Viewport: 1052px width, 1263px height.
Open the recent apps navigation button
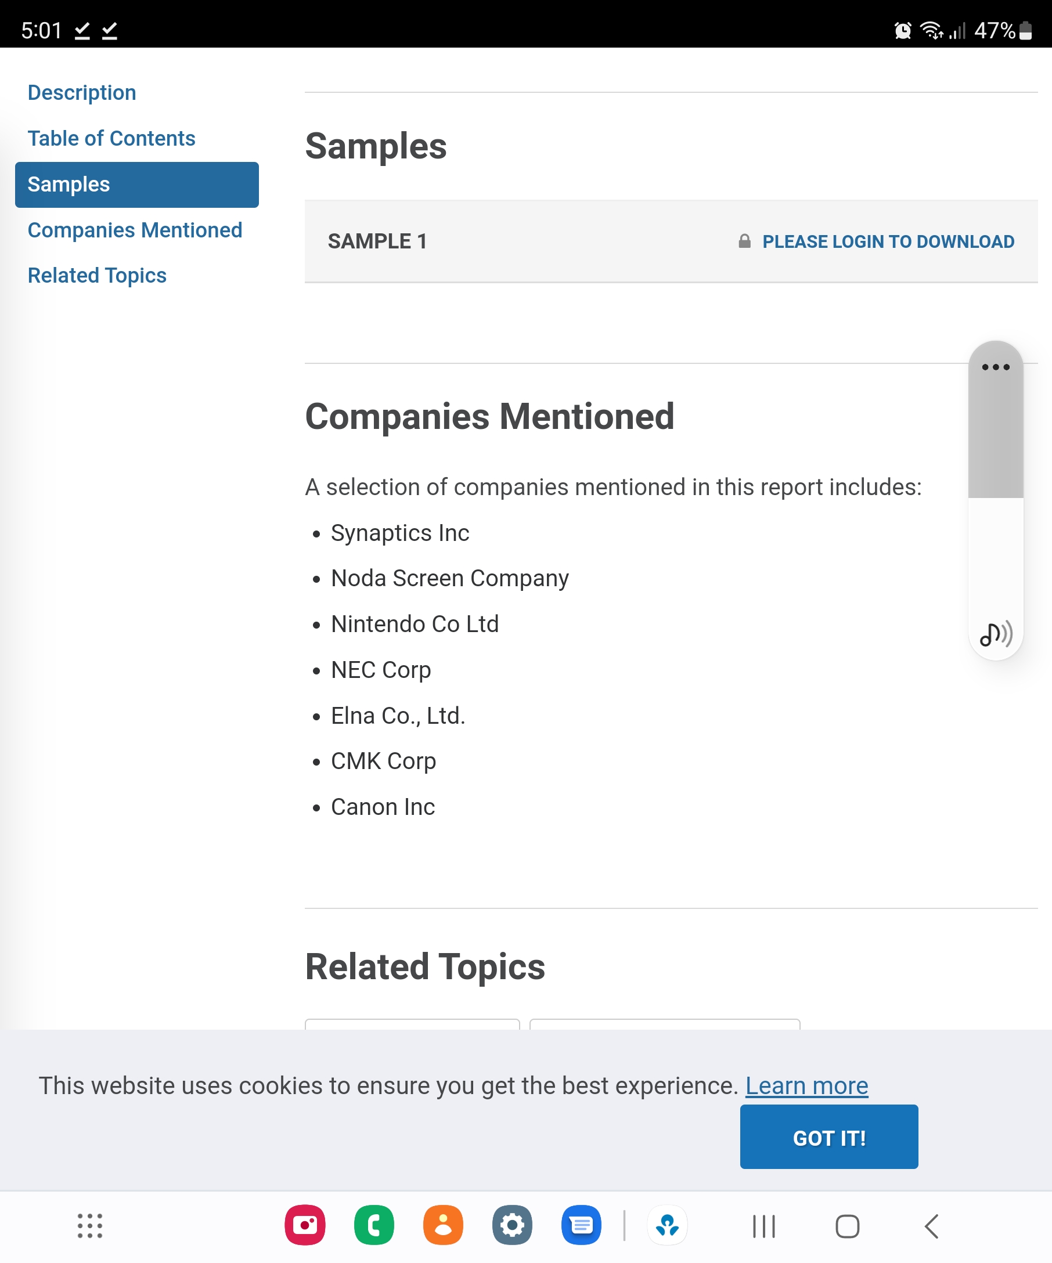click(x=764, y=1226)
